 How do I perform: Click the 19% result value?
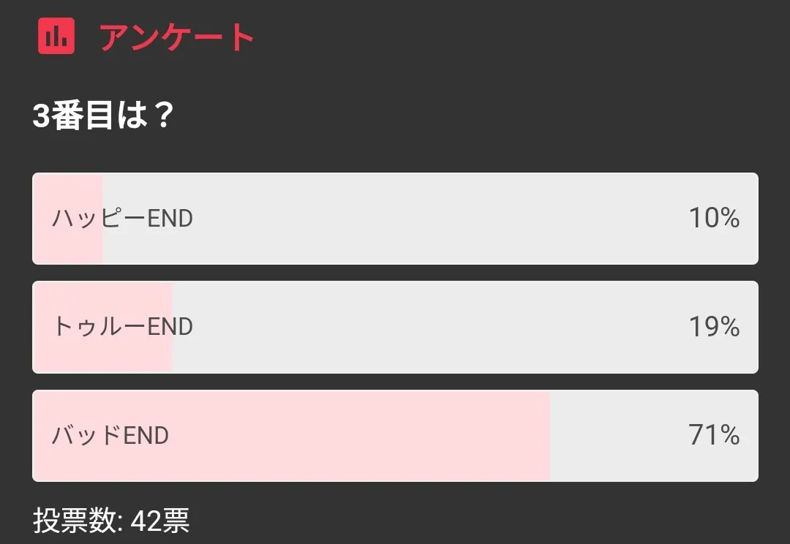click(714, 326)
